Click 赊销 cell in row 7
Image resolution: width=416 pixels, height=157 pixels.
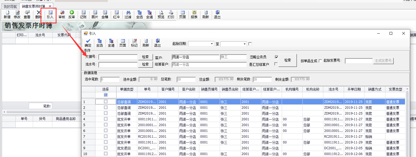375,136
